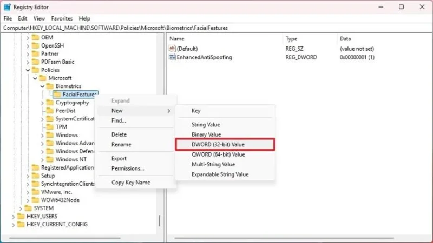Viewport: 433px width, 243px height.
Task: Open the Help menu
Action: click(84, 18)
